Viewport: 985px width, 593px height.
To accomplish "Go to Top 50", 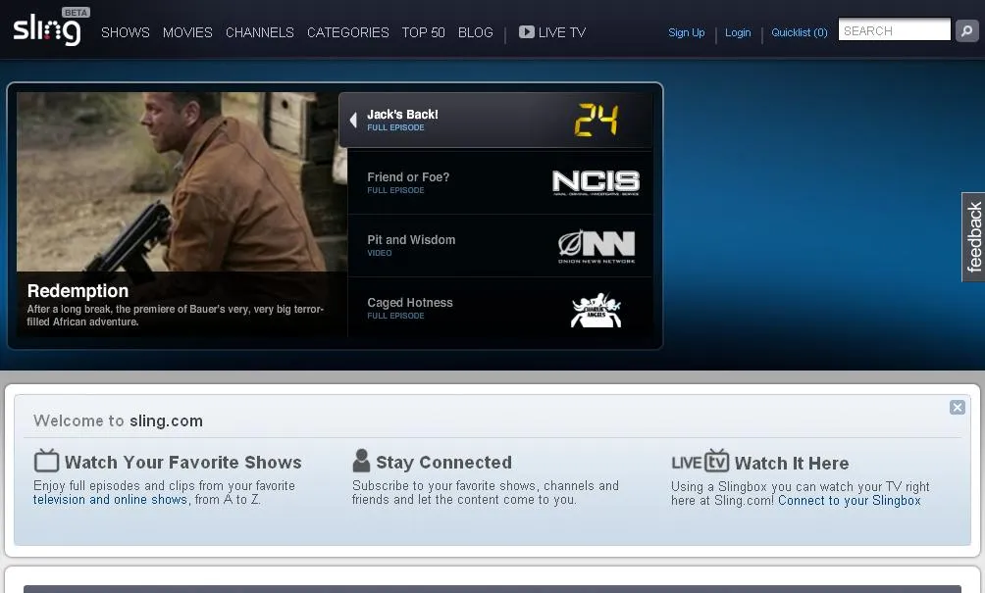I will [x=423, y=32].
